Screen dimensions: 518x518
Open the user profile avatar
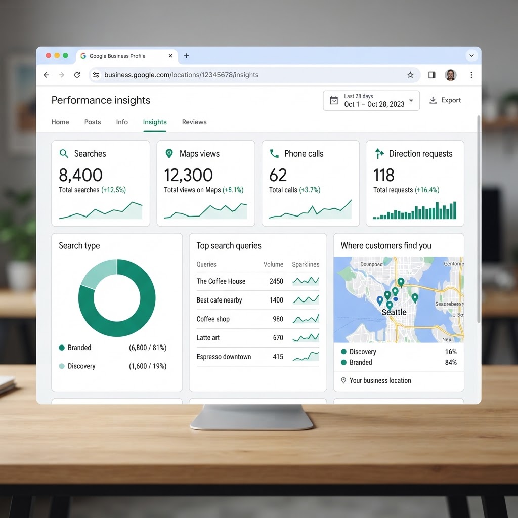pos(451,75)
